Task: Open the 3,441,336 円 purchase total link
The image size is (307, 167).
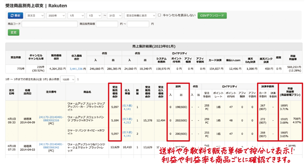Action: point(78,69)
